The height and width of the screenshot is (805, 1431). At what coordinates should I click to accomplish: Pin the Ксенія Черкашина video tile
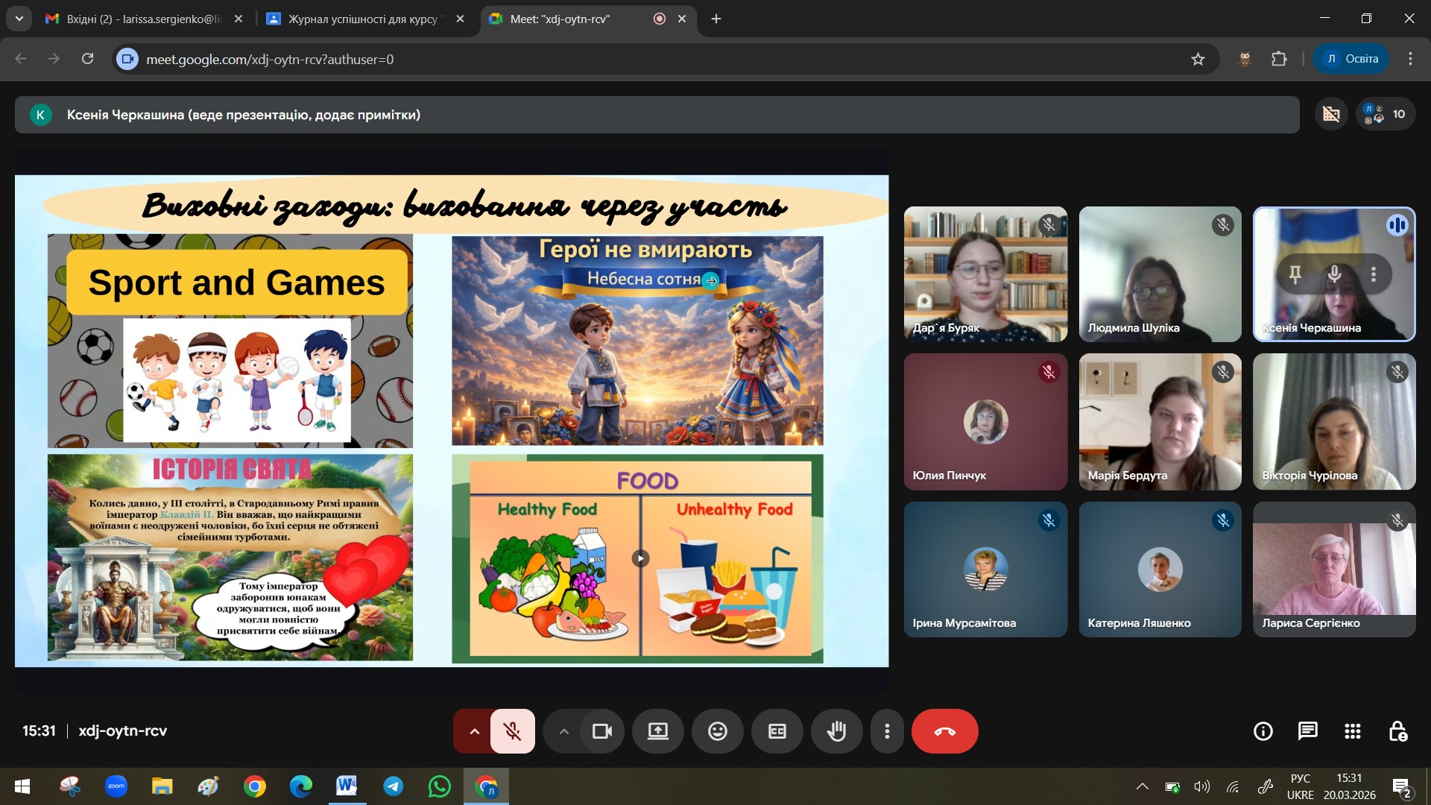1295,274
